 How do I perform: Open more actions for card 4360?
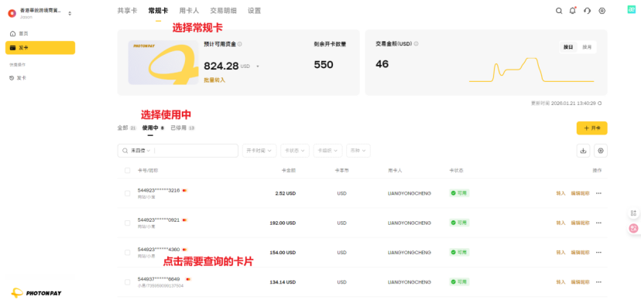coord(599,252)
